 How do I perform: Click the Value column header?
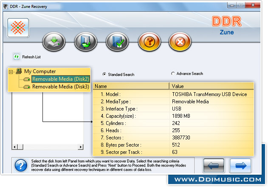211,86
